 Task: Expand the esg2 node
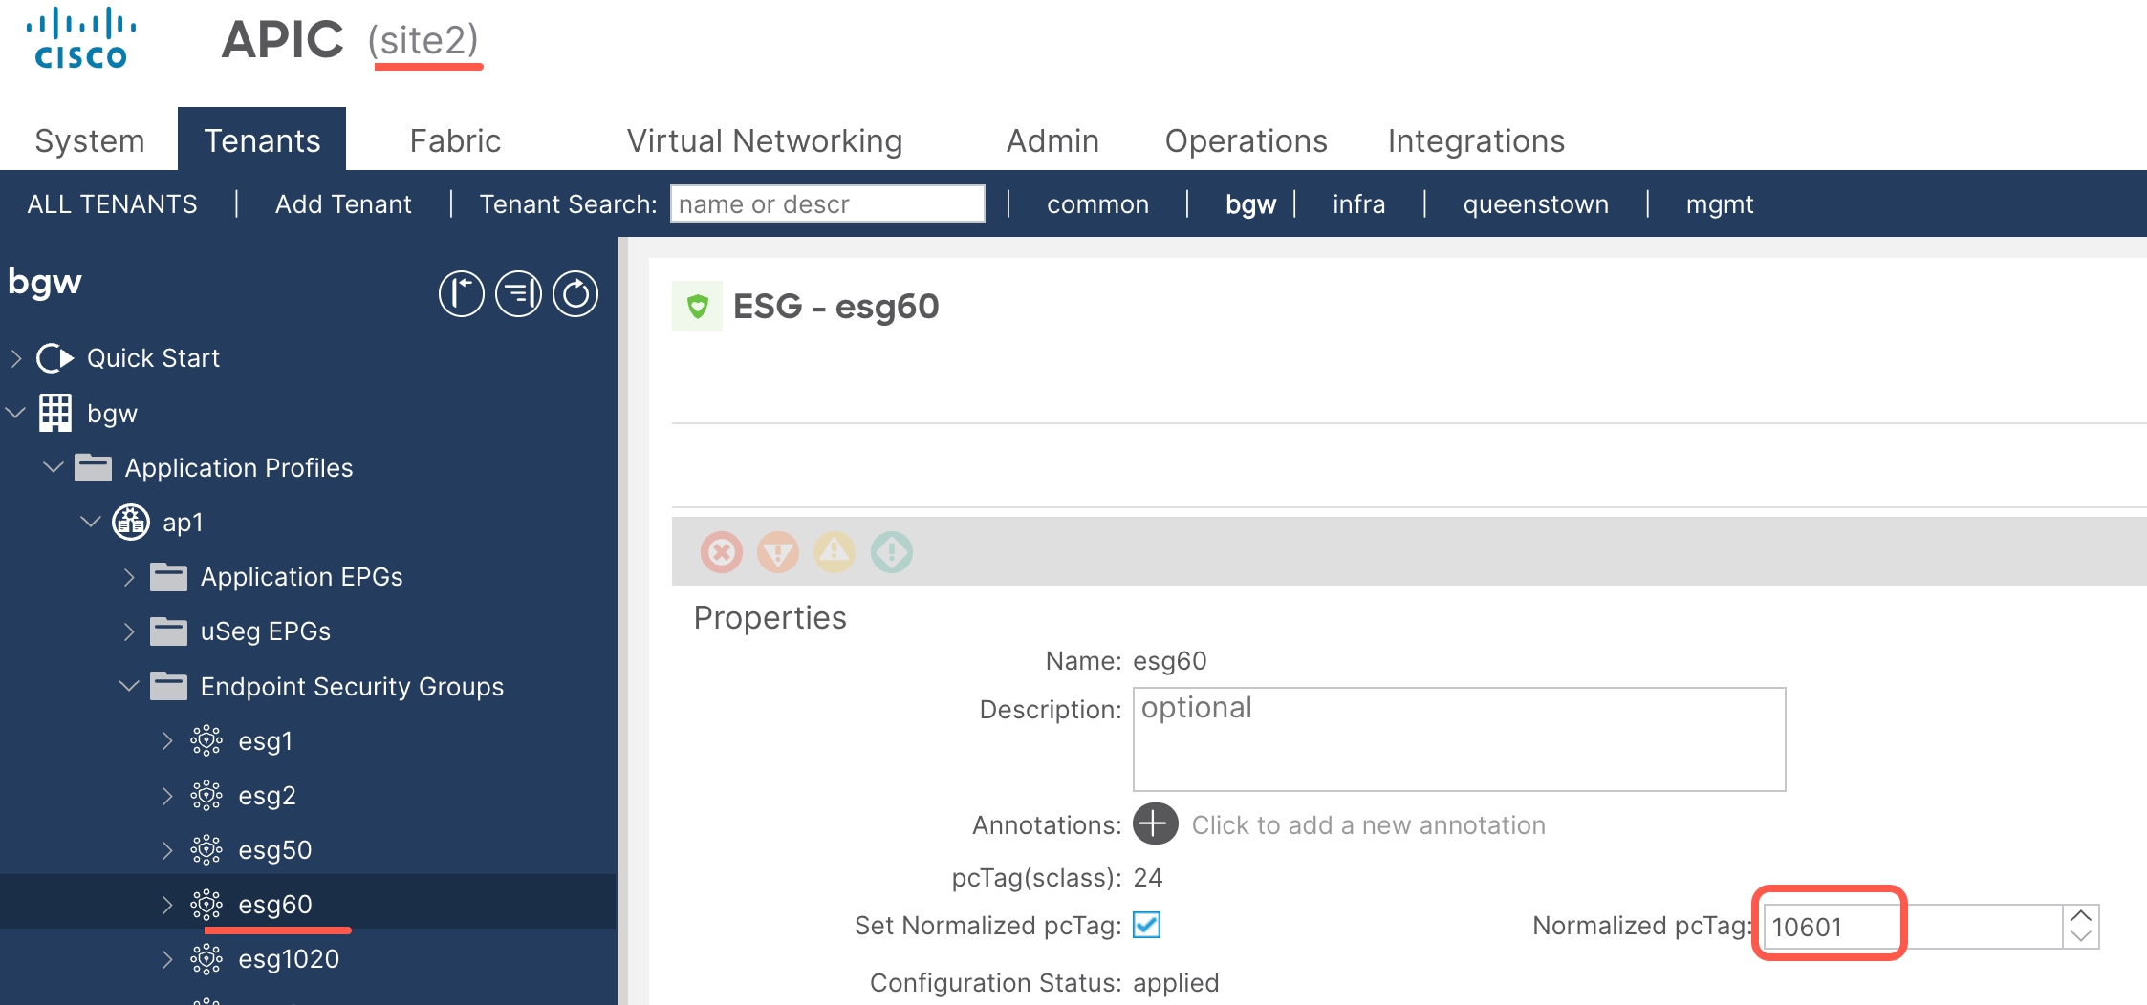pos(167,795)
